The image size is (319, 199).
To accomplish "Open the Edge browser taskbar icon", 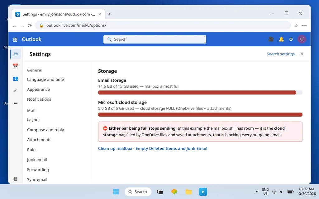I will point(203,192).
